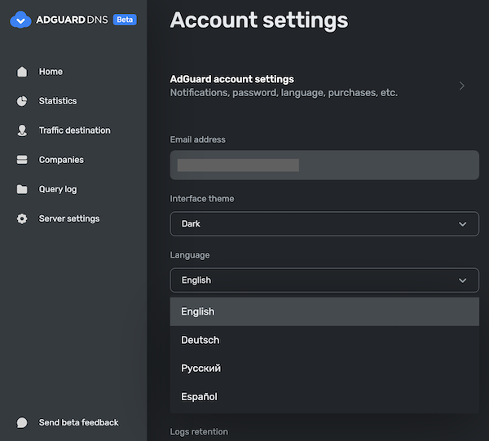Open the Interface theme dropdown showing Dark
The width and height of the screenshot is (489, 441).
324,223
